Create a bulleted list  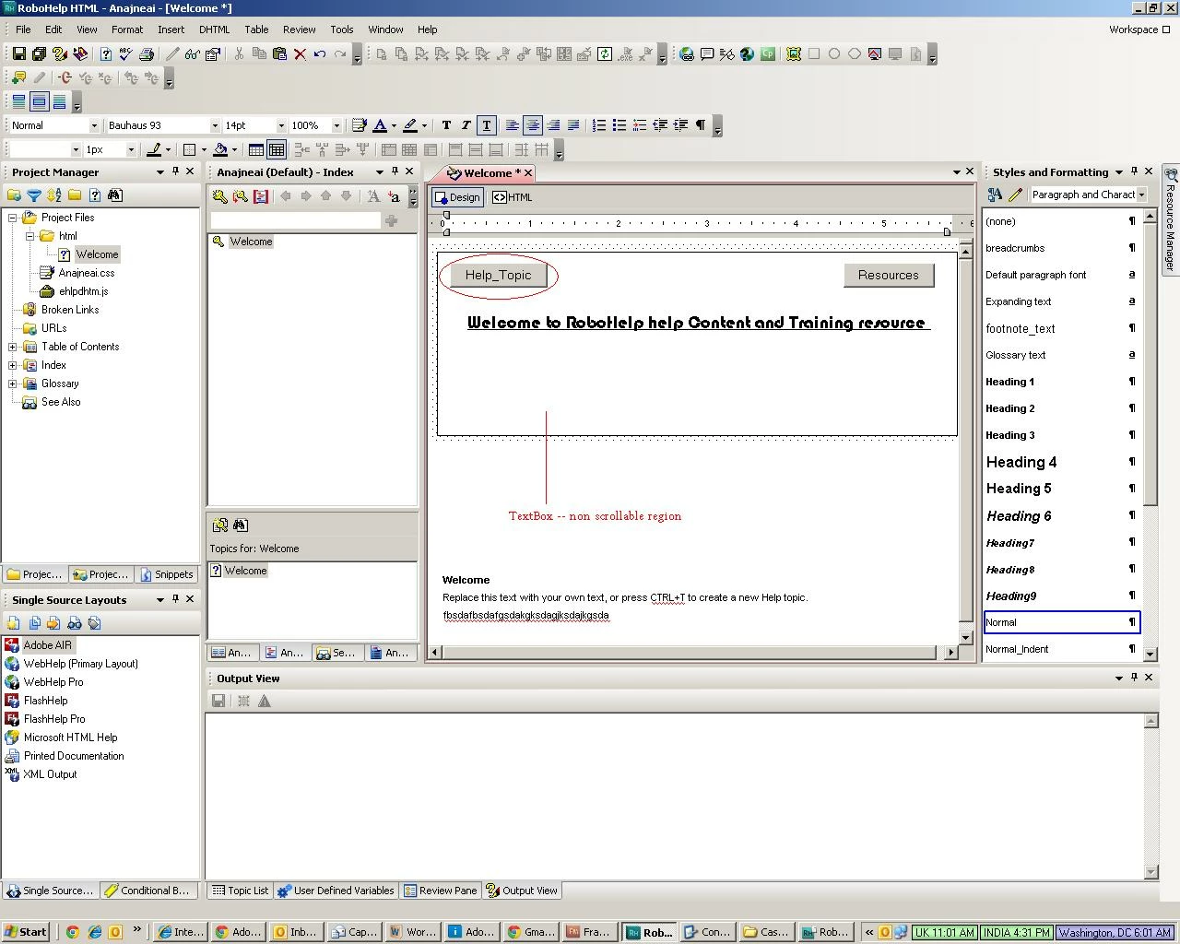click(x=619, y=125)
